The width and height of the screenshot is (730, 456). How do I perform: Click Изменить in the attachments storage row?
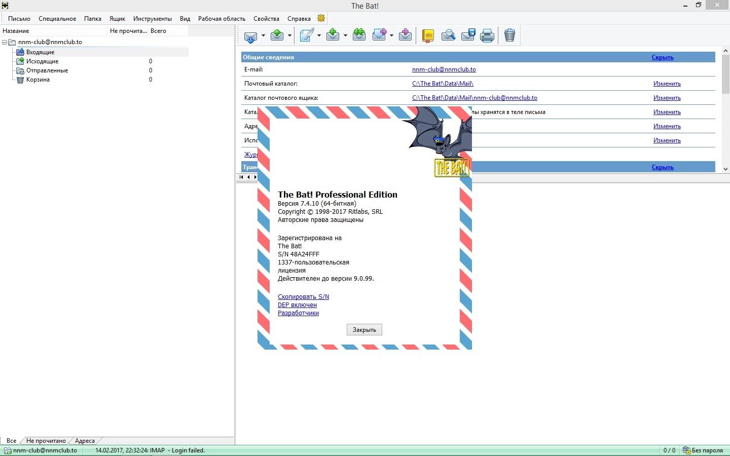coord(667,112)
